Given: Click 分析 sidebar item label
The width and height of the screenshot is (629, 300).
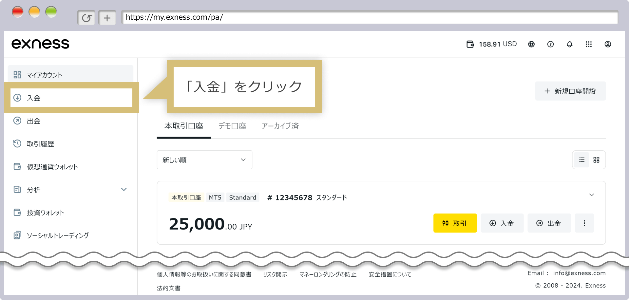Looking at the screenshot, I should coord(34,190).
